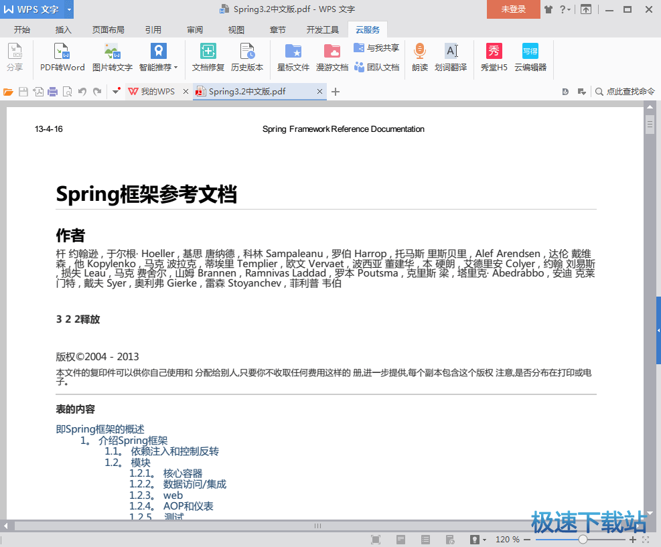
Task: Open the WPS 文字 application menu arrow
Action: [x=69, y=9]
